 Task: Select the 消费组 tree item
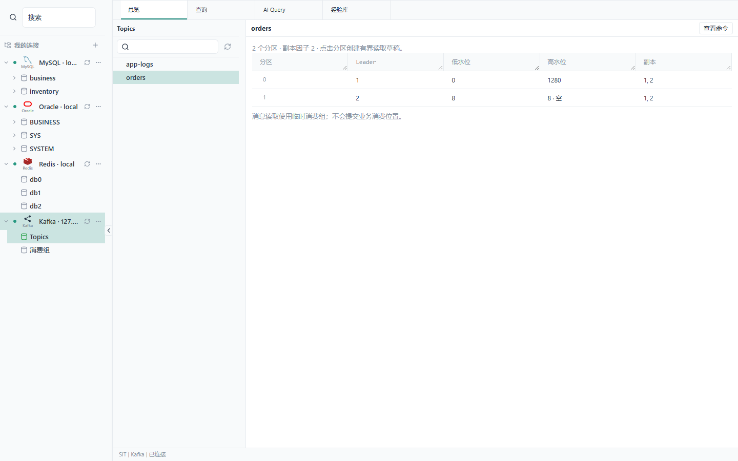point(56,250)
